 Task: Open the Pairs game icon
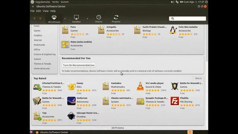[65, 30]
